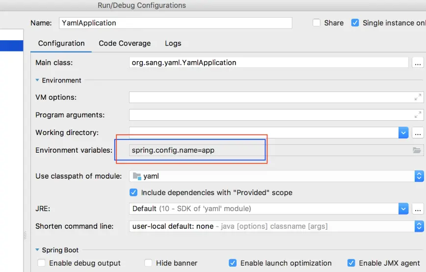Browse for Working directory with ellipsis button
The image size is (426, 272).
coord(418,133)
